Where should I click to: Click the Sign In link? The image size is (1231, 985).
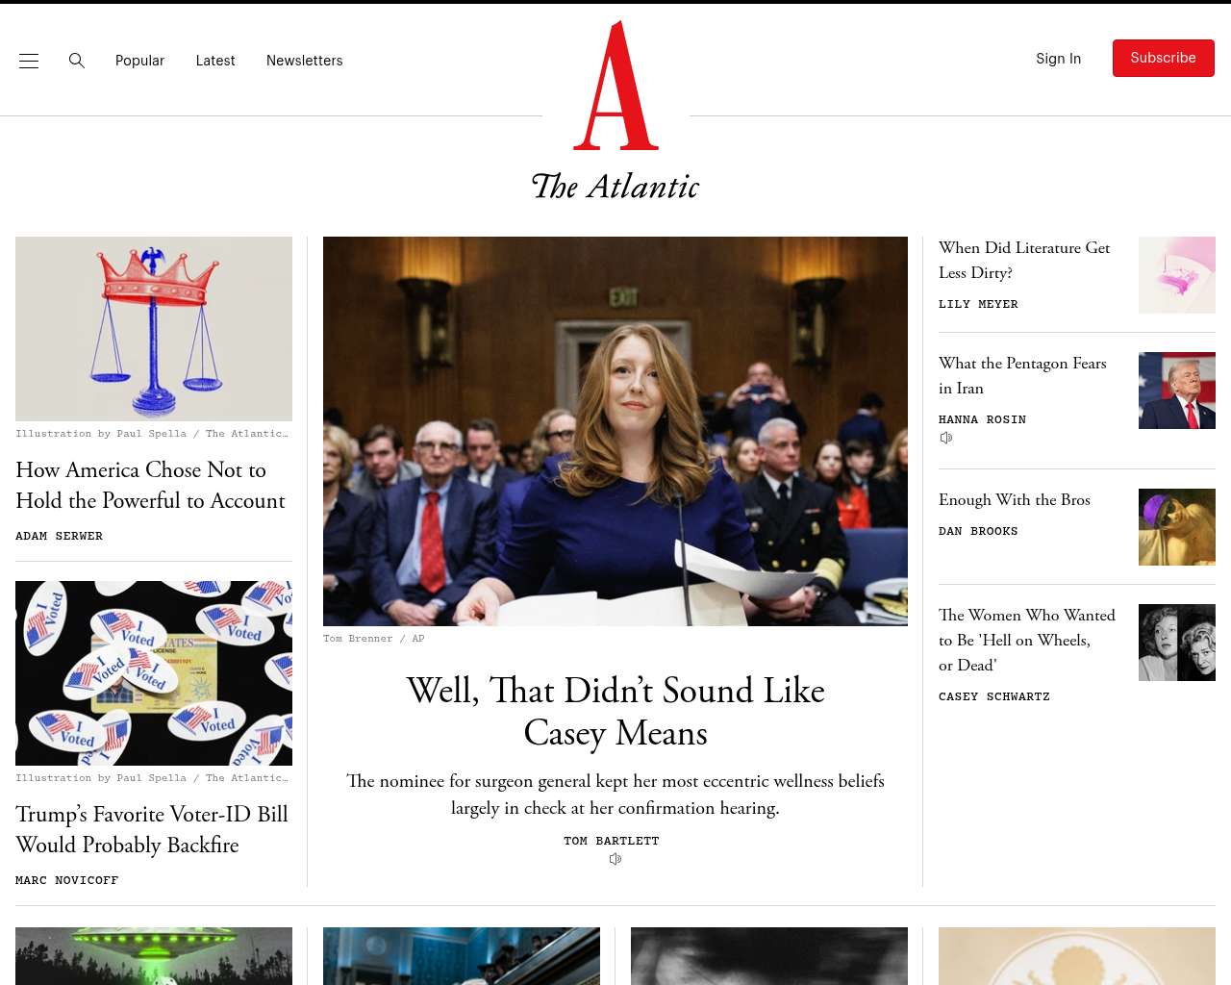pyautogui.click(x=1058, y=59)
